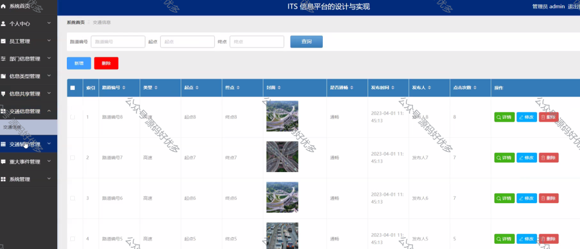Open the cover thumbnail of 路道编号7
This screenshot has height=249, width=580.
pyautogui.click(x=282, y=157)
